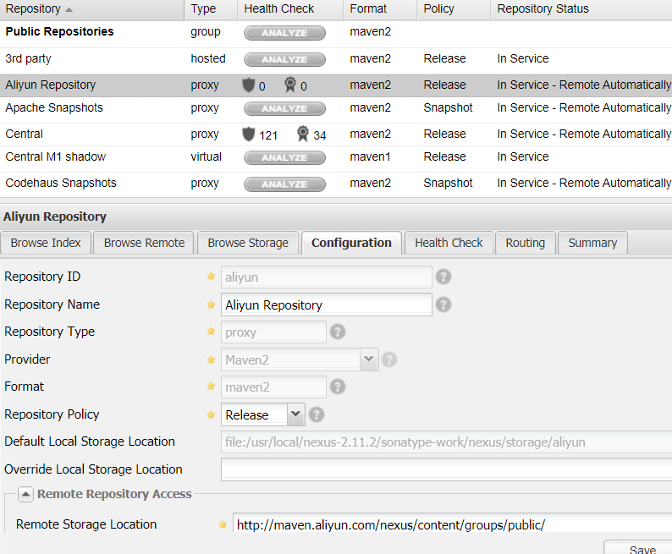Image resolution: width=672 pixels, height=554 pixels.
Task: Click the Remote Storage Location URL field
Action: coord(452,524)
